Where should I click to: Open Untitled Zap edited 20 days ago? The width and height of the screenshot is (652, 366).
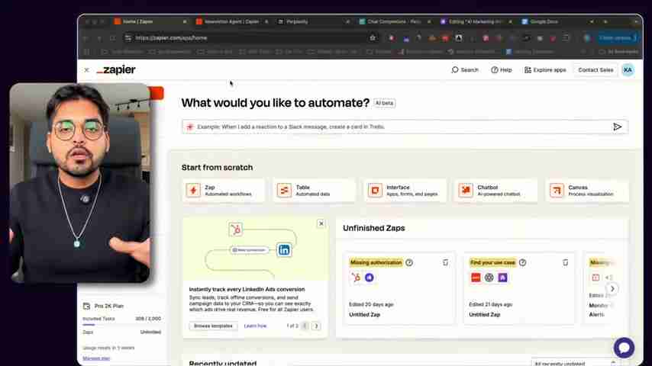click(364, 314)
